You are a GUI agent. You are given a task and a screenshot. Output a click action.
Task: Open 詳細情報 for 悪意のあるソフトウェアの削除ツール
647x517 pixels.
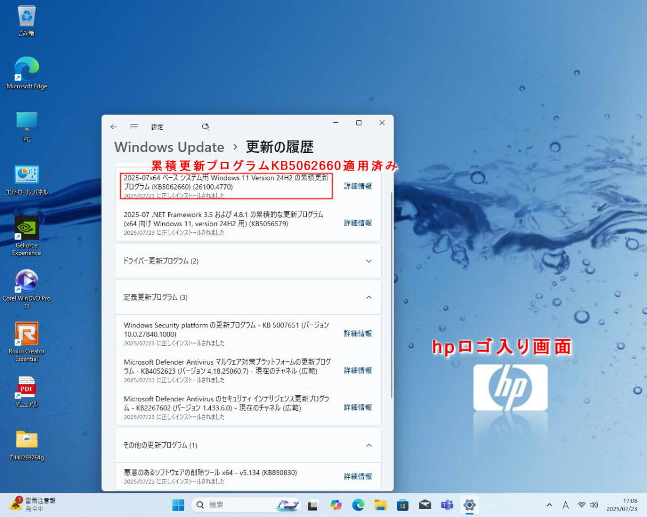point(358,476)
